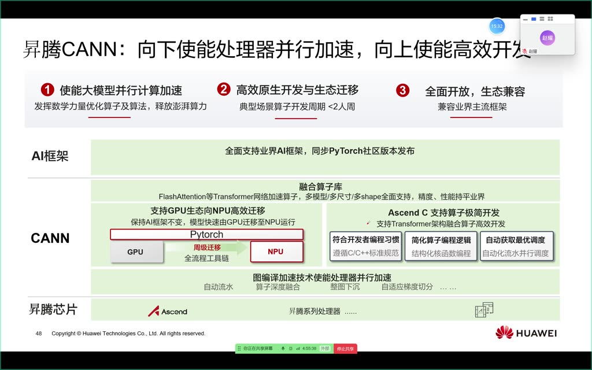
Task: Click the 融合算子库 heading
Action: pos(320,187)
